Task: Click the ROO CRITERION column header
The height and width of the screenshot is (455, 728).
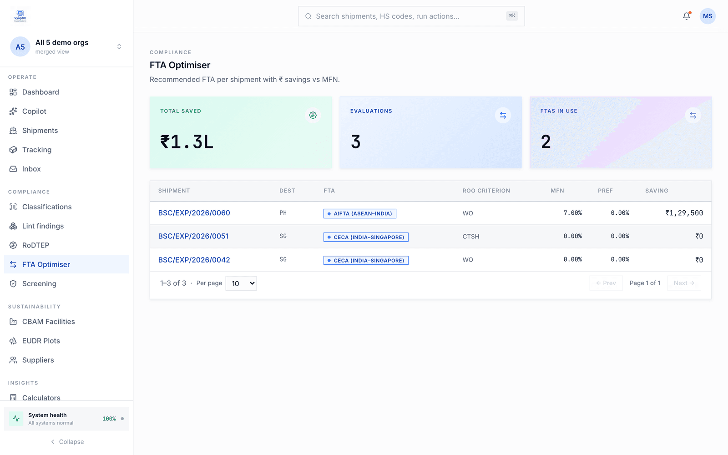Action: (x=486, y=191)
